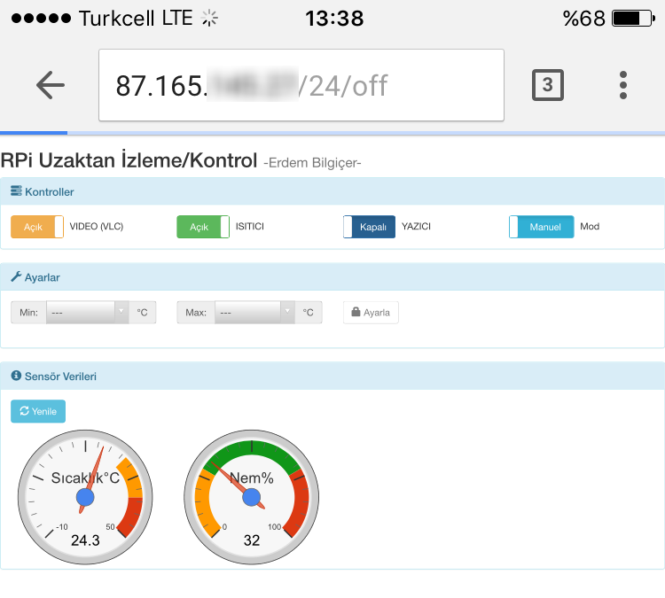
Task: Tap the battery icon in status bar
Action: (x=631, y=18)
